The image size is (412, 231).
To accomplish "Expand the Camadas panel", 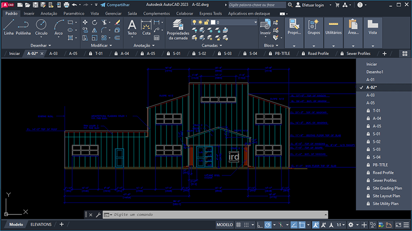I will tap(212, 45).
